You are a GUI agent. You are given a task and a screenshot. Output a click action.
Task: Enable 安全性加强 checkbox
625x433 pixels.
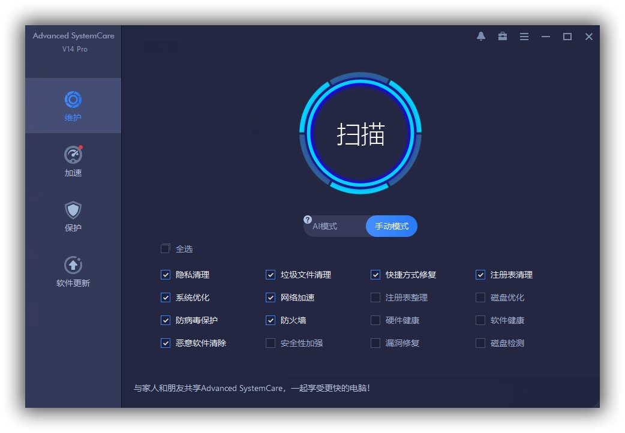coord(271,343)
